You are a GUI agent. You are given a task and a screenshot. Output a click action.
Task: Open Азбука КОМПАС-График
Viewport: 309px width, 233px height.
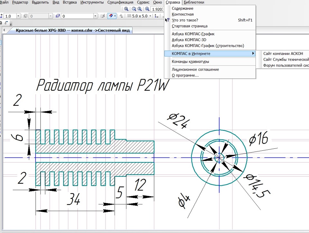point(210,34)
